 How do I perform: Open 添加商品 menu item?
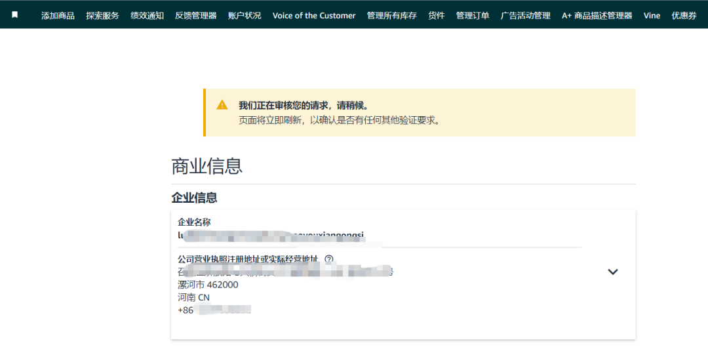[x=58, y=16]
